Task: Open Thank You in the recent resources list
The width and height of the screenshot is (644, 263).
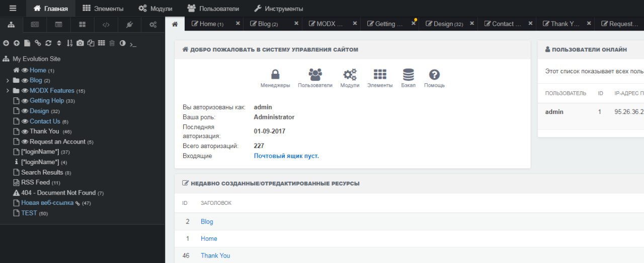Action: click(215, 255)
